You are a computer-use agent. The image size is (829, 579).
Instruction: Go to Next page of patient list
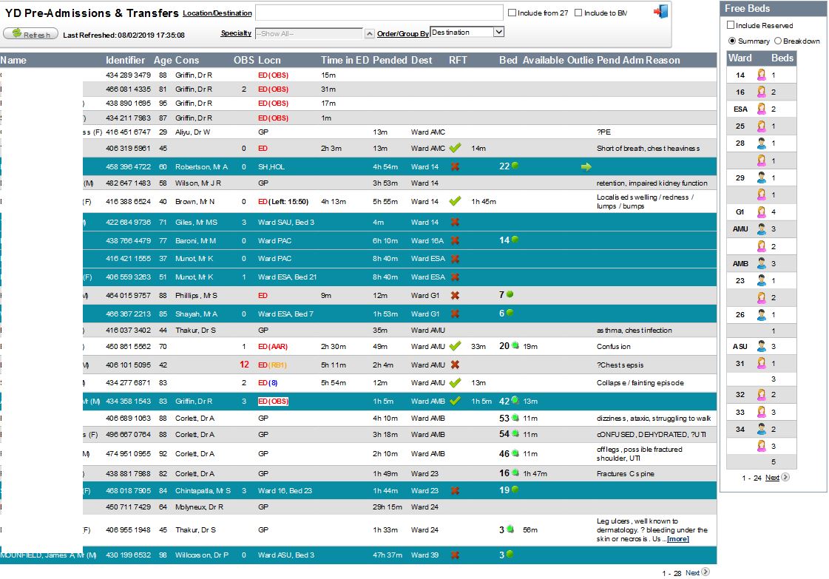(x=697, y=572)
